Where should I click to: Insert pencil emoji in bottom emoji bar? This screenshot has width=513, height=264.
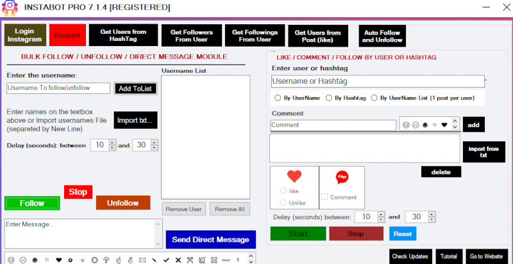154,260
